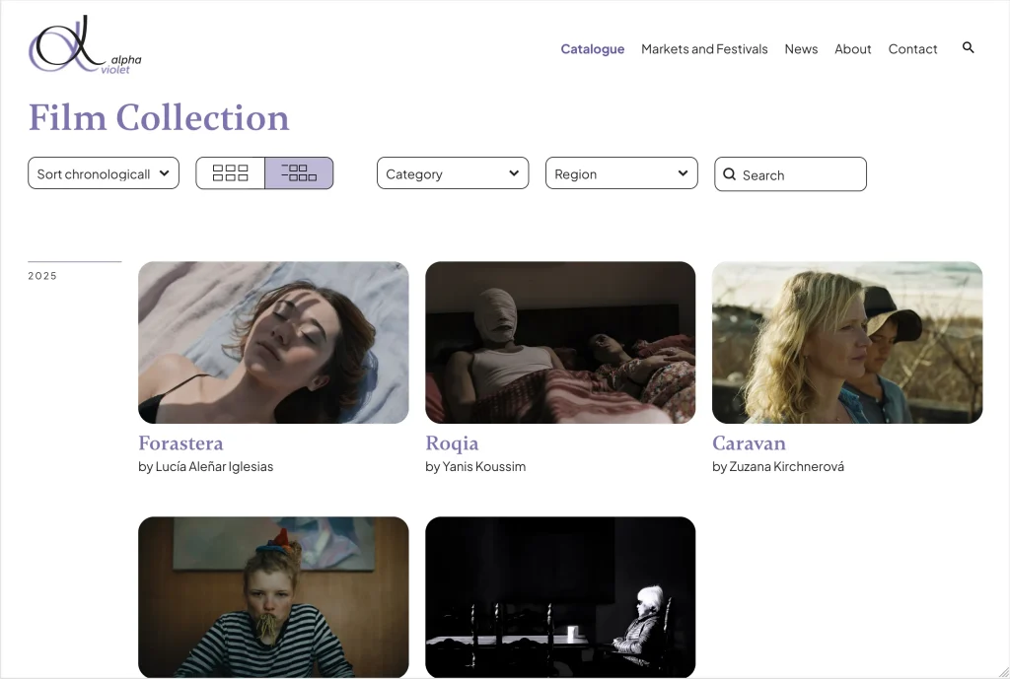
Task: Click director name Zuzana Kirchnerová
Action: point(786,466)
